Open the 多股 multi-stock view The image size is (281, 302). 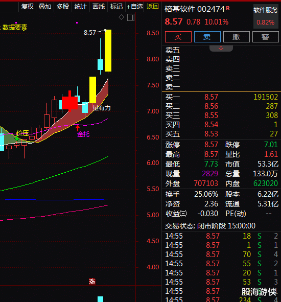[63, 7]
